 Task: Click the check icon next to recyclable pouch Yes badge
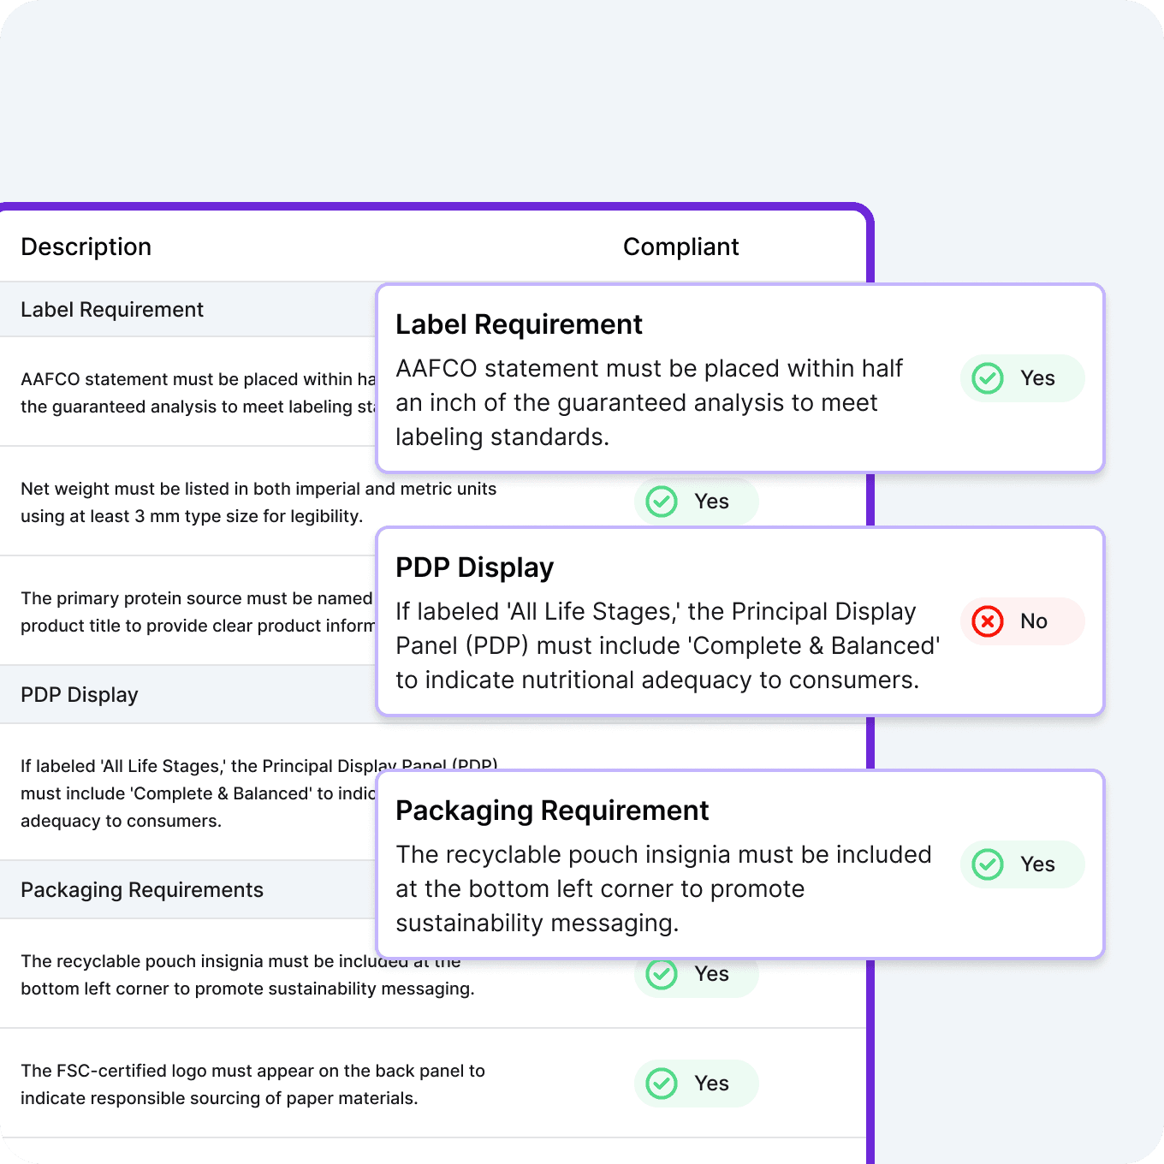(x=661, y=974)
